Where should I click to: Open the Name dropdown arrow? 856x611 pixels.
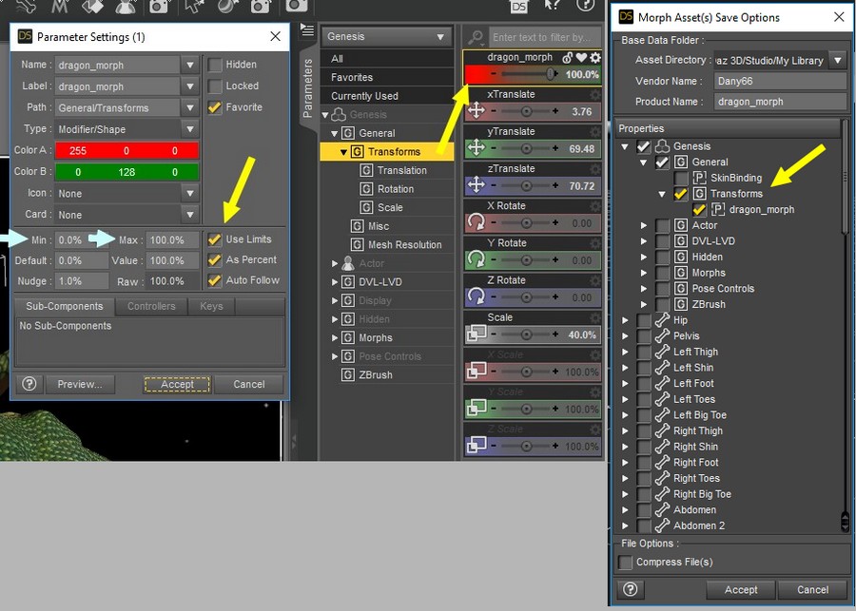190,65
